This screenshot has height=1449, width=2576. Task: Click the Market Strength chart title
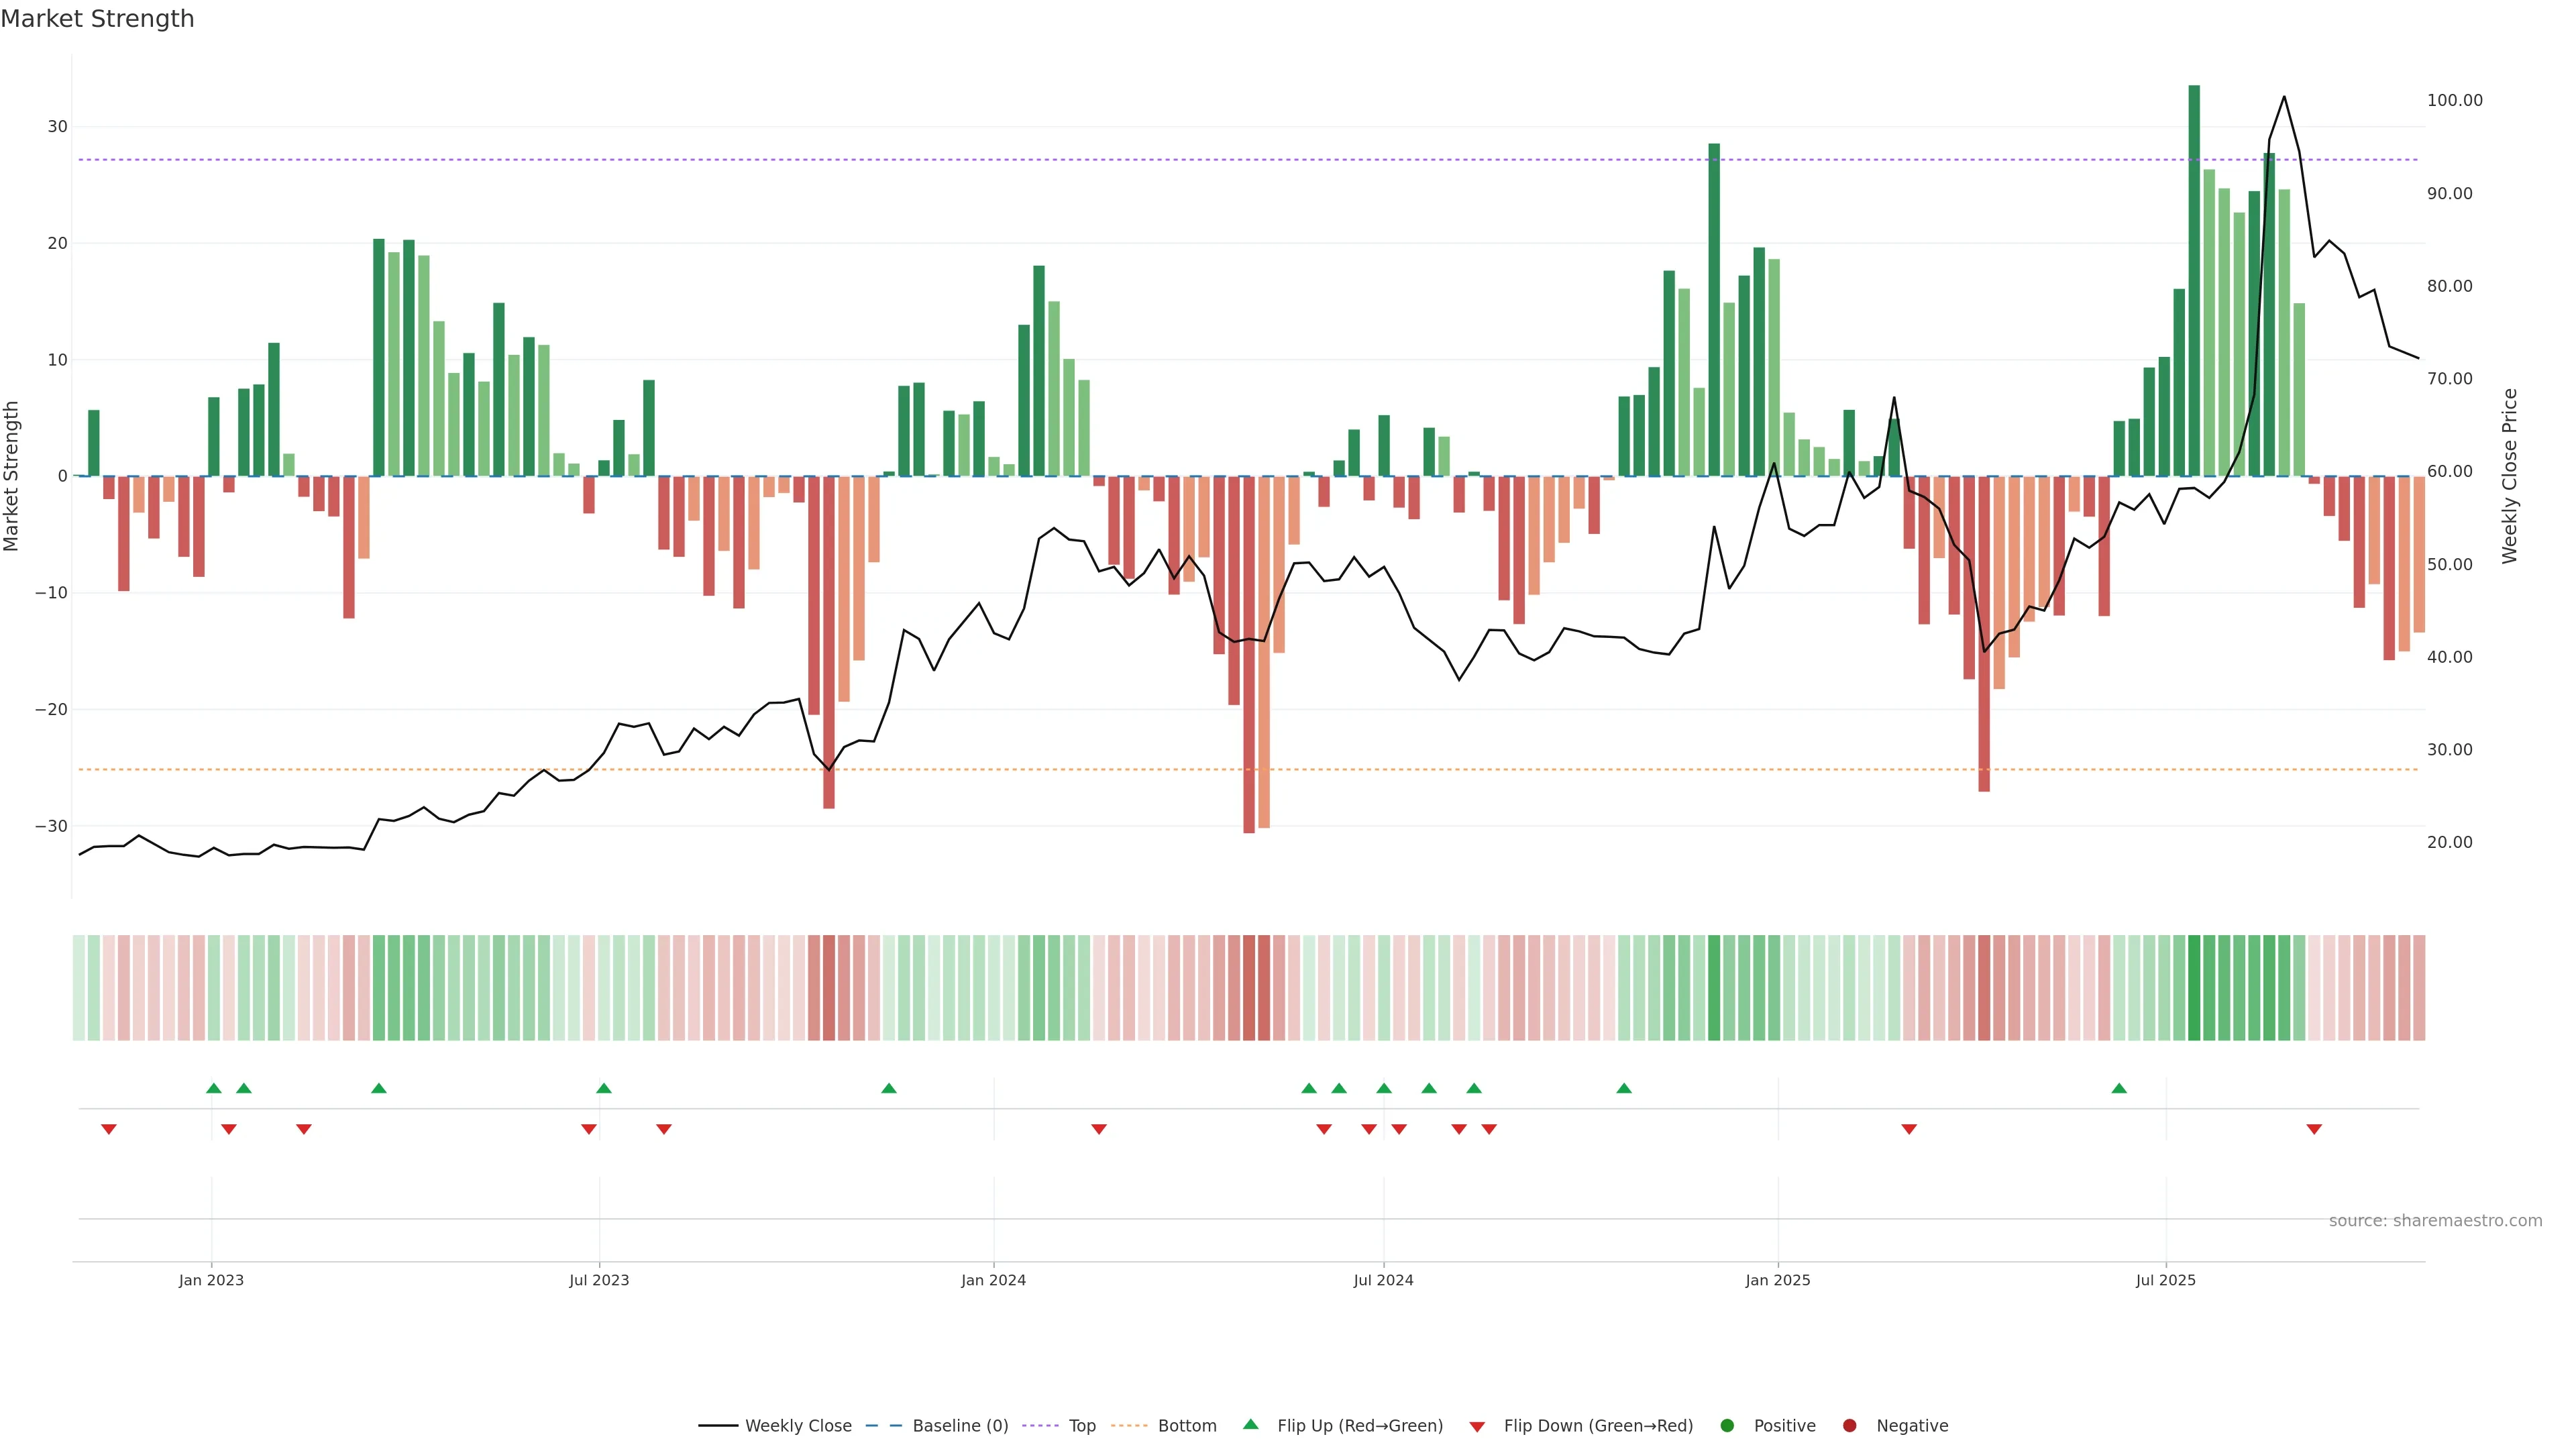(97, 19)
